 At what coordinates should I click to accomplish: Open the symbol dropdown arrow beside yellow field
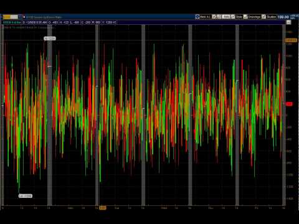[x=20, y=17]
